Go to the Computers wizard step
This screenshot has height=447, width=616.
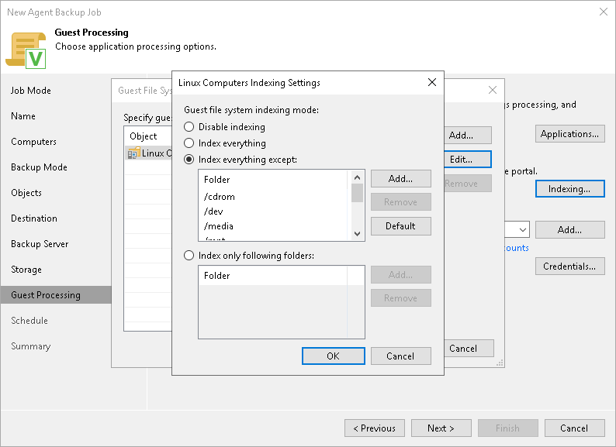click(33, 142)
